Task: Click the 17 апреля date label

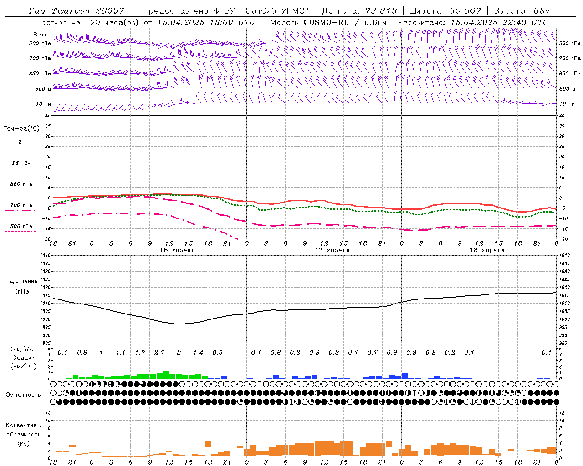Action: tap(332, 250)
